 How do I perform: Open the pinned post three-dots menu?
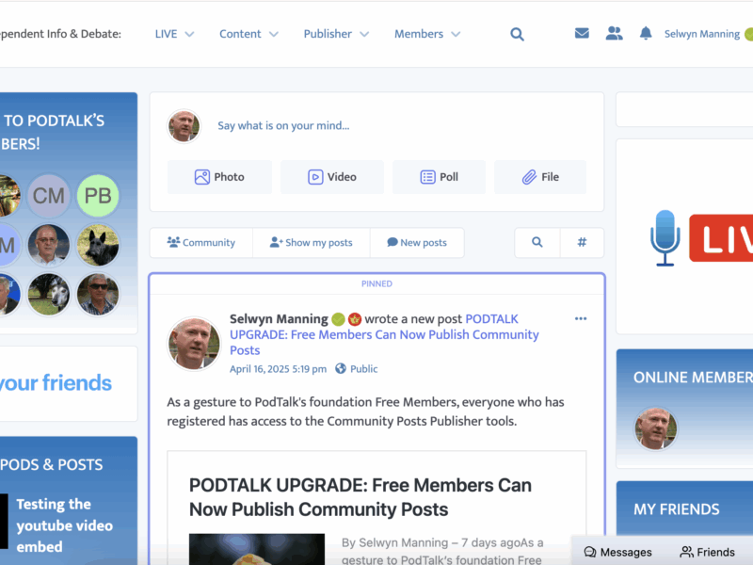coord(581,318)
